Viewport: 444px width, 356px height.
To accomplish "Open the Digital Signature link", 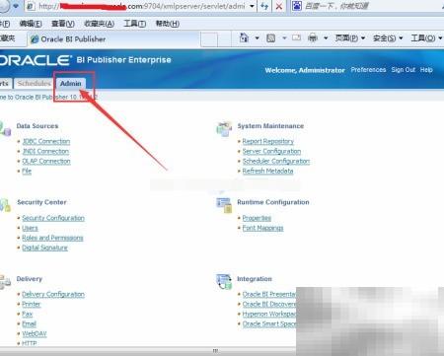I will (x=44, y=248).
